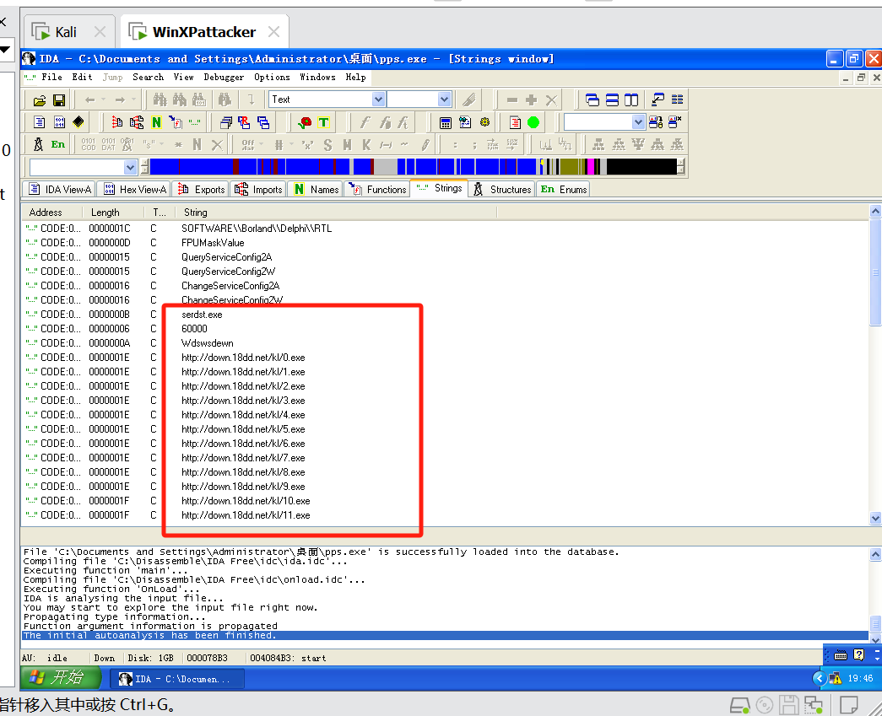The height and width of the screenshot is (716, 882).
Task: Open the Windows menu
Action: click(x=318, y=77)
